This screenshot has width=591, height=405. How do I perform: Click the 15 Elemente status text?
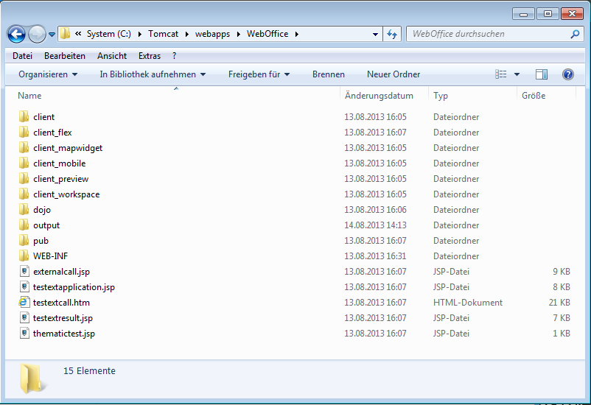point(89,370)
